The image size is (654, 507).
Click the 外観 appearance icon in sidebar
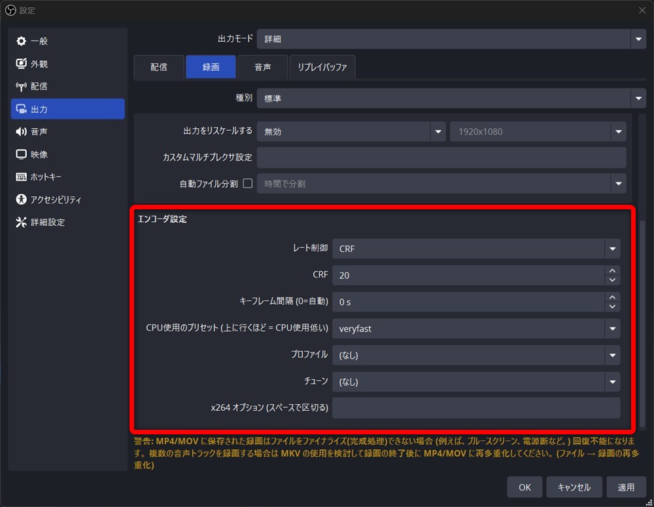click(21, 63)
